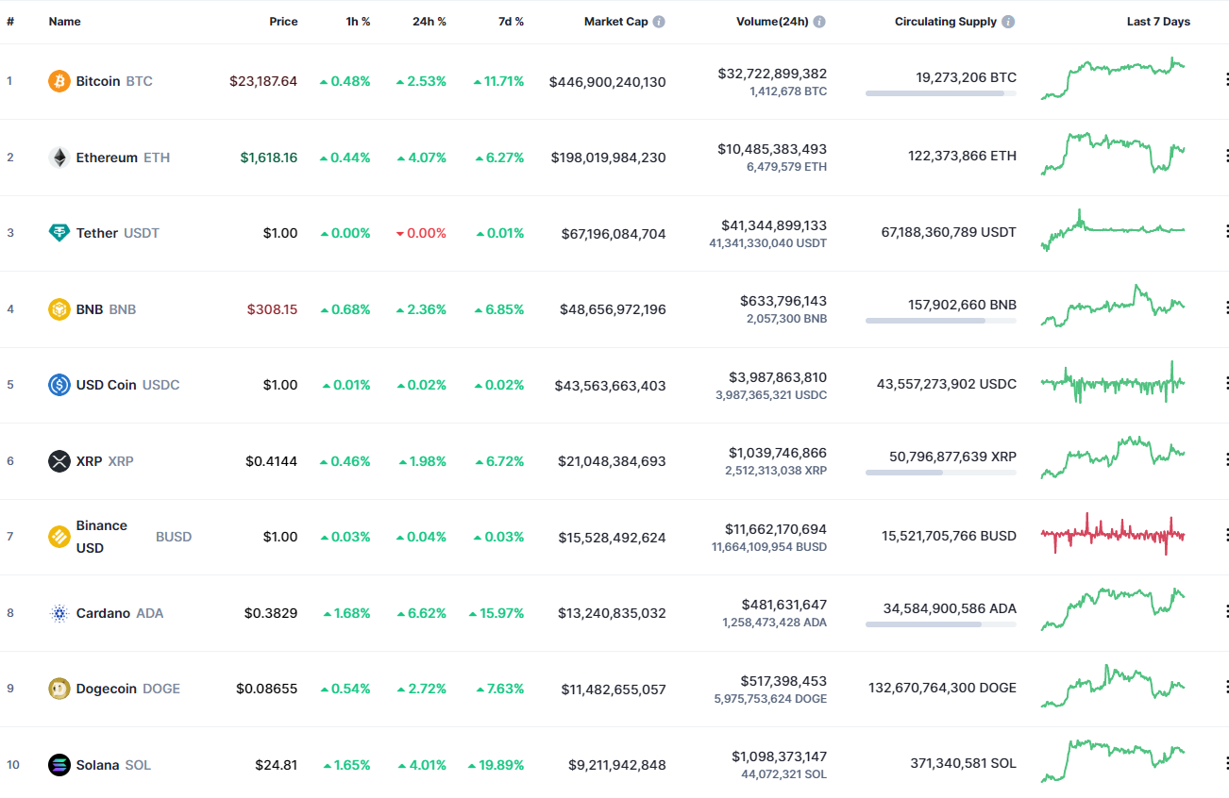Image resolution: width=1229 pixels, height=798 pixels.
Task: Sort by the 7d % column header
Action: point(511,21)
